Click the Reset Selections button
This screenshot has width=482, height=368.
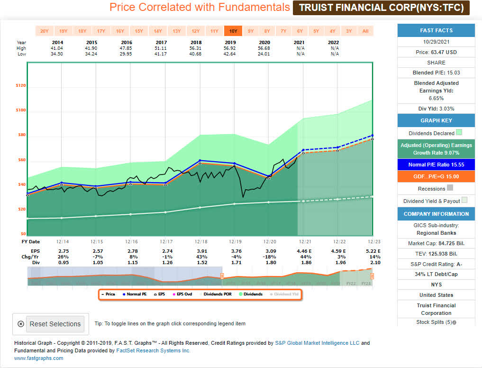pos(55,324)
